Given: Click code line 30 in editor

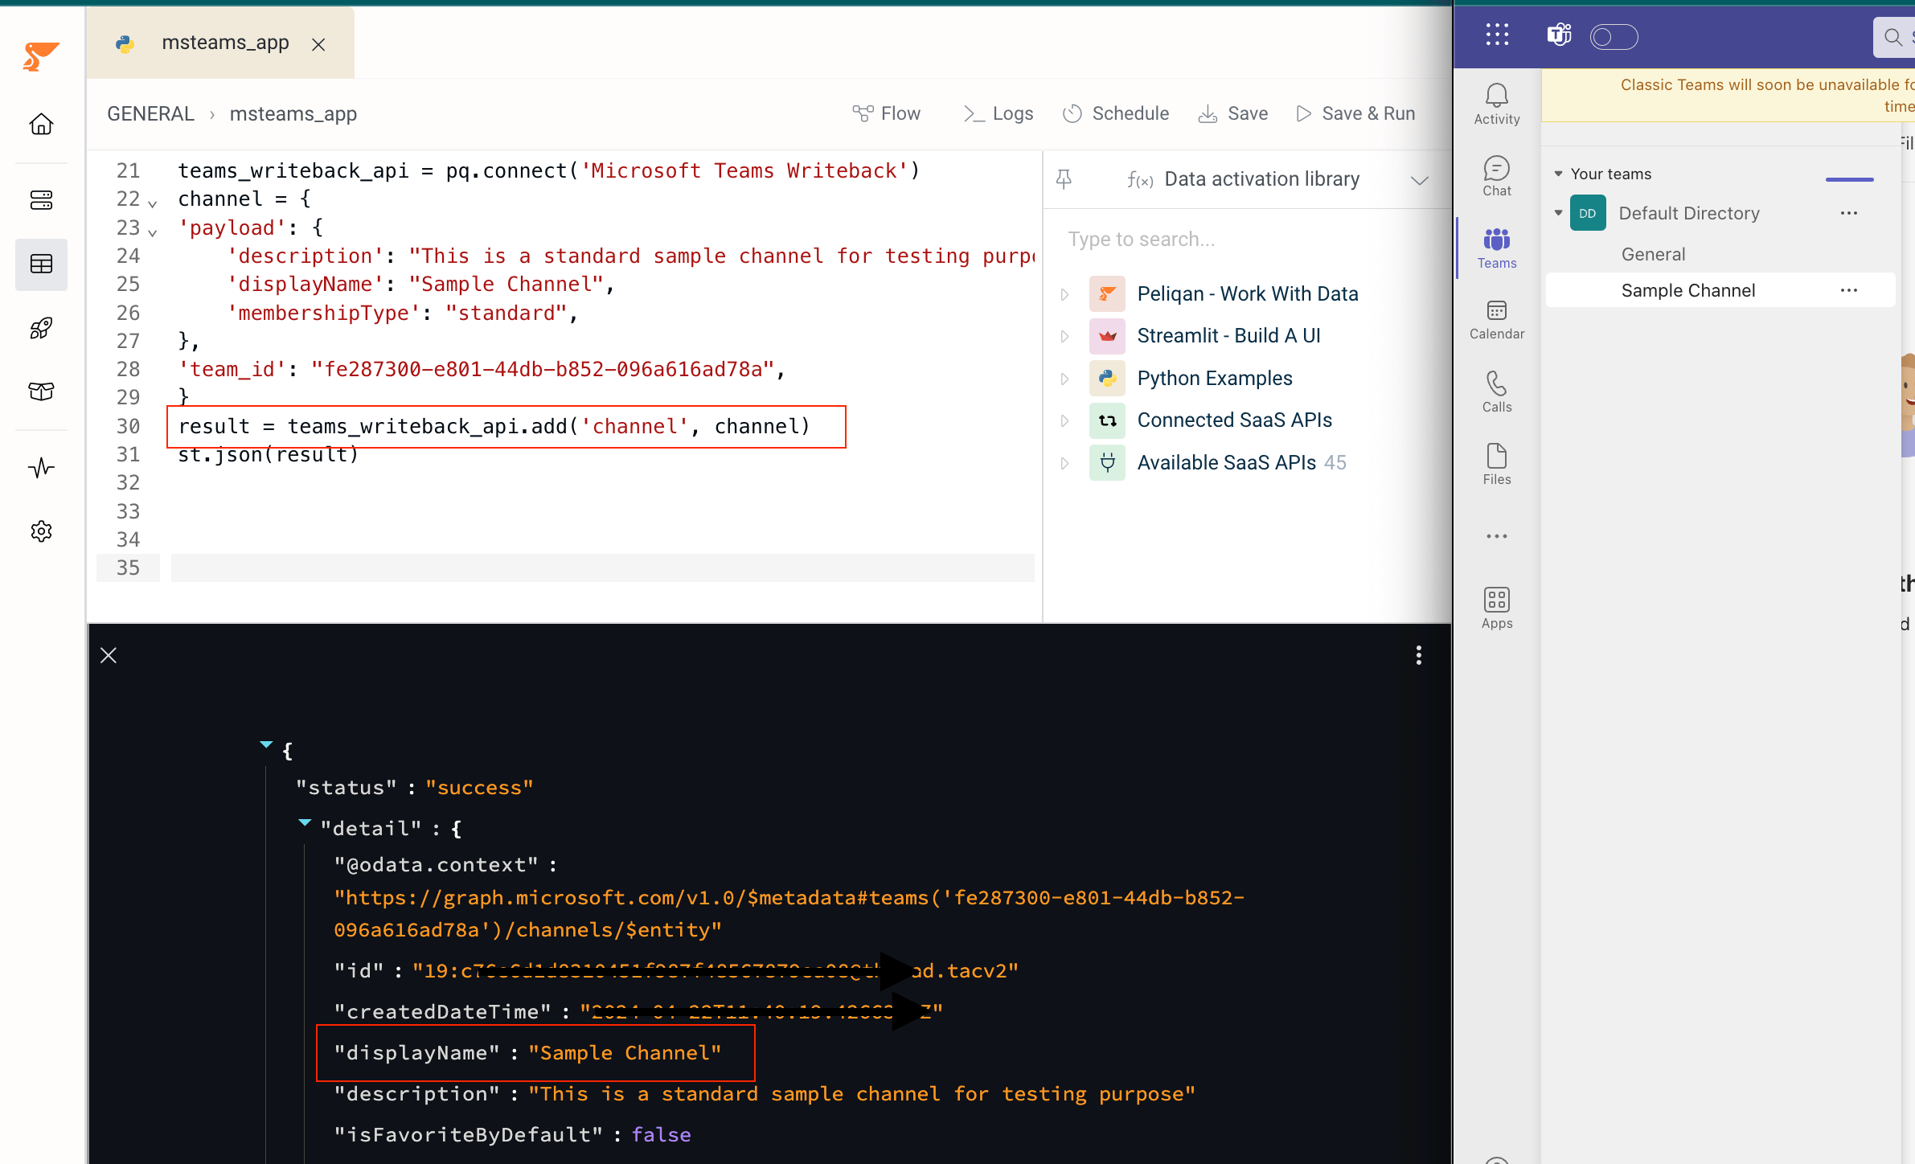Looking at the screenshot, I should point(494,426).
